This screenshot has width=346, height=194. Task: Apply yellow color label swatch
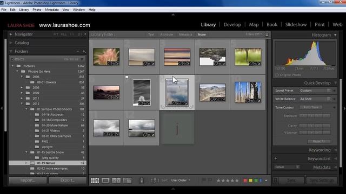tap(250, 181)
